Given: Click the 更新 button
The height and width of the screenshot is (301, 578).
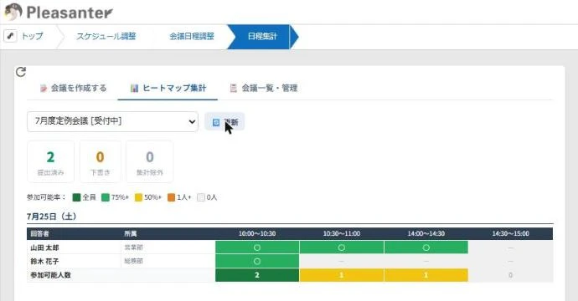Looking at the screenshot, I should coord(224,122).
